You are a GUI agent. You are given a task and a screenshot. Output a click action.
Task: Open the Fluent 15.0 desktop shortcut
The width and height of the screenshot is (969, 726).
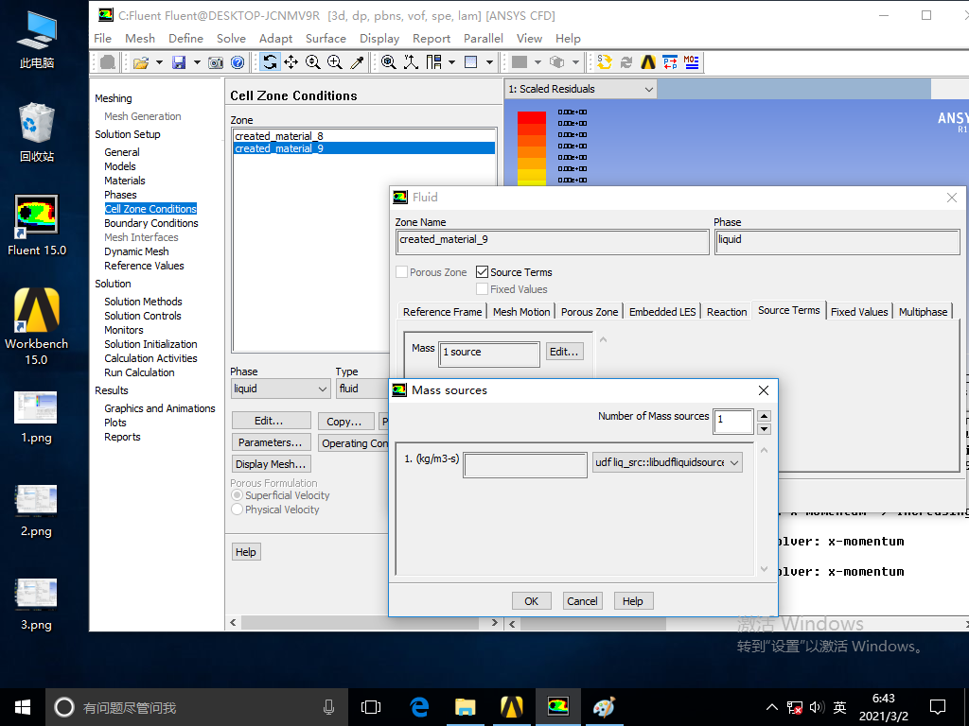[37, 226]
